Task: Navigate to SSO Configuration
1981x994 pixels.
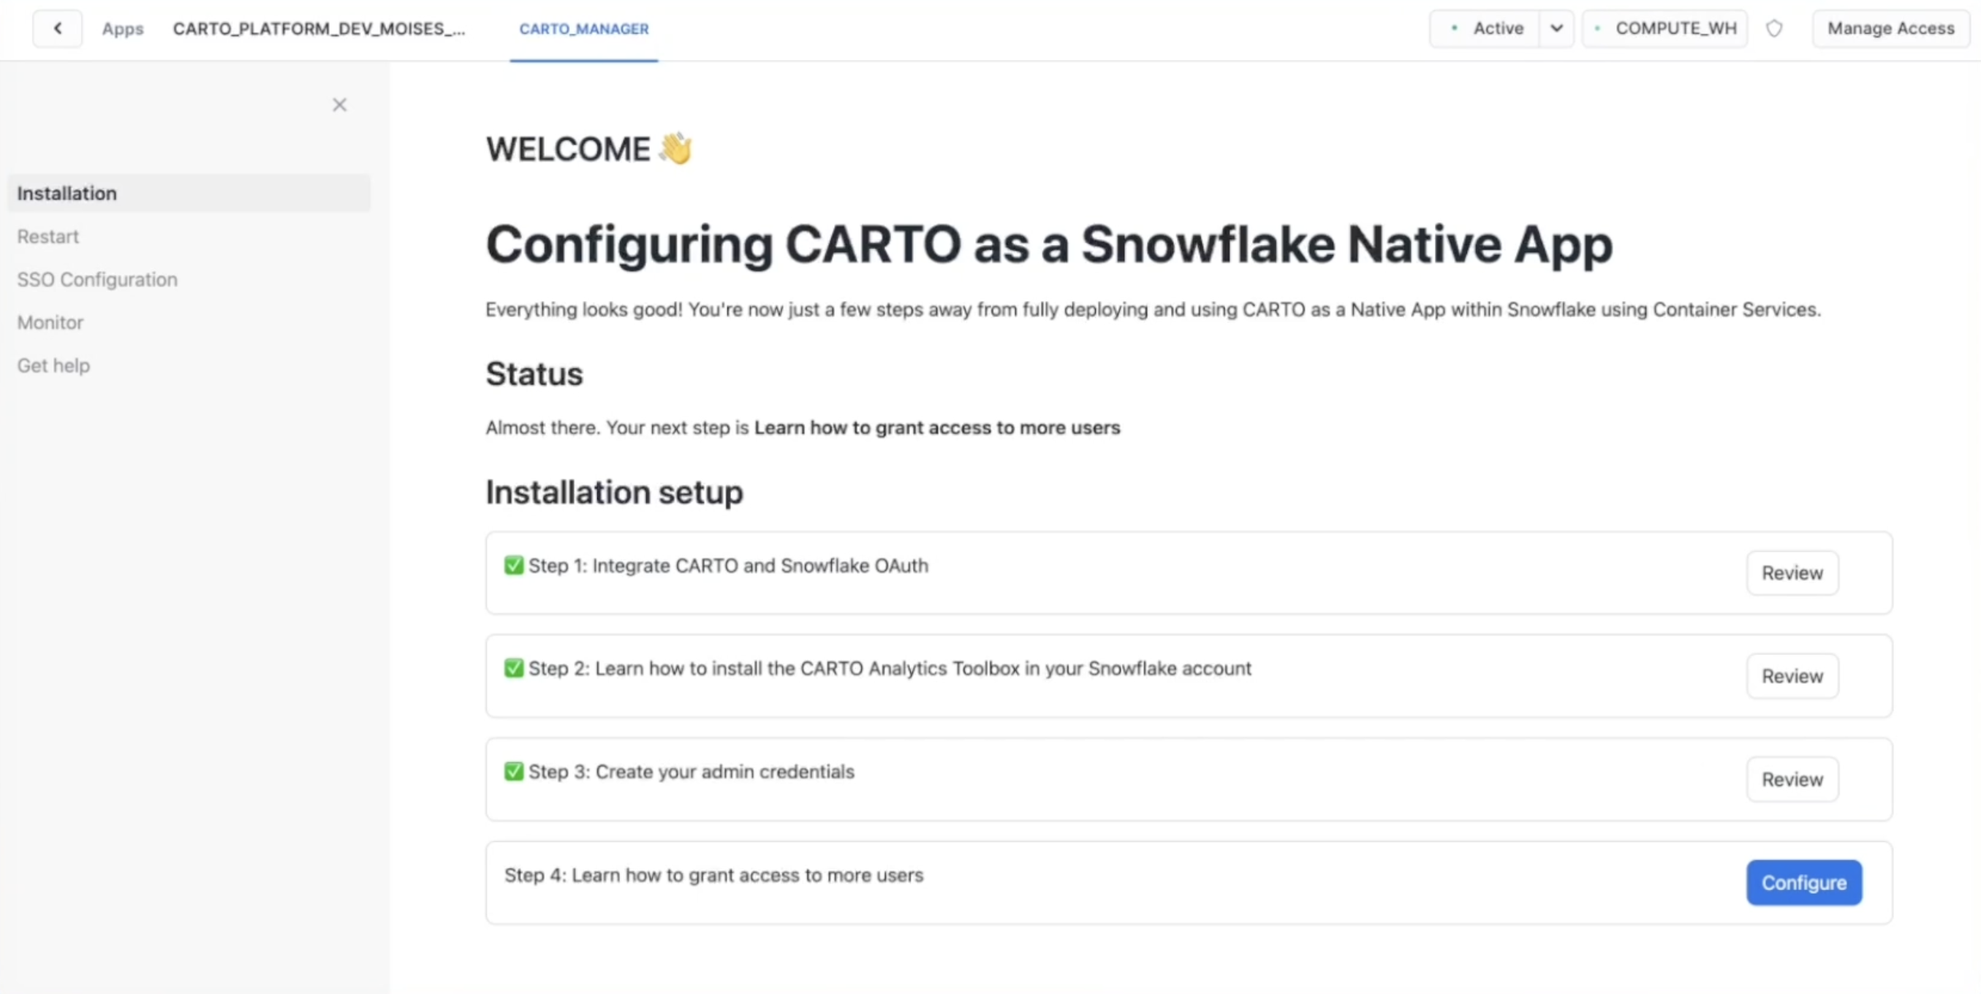Action: 97,279
